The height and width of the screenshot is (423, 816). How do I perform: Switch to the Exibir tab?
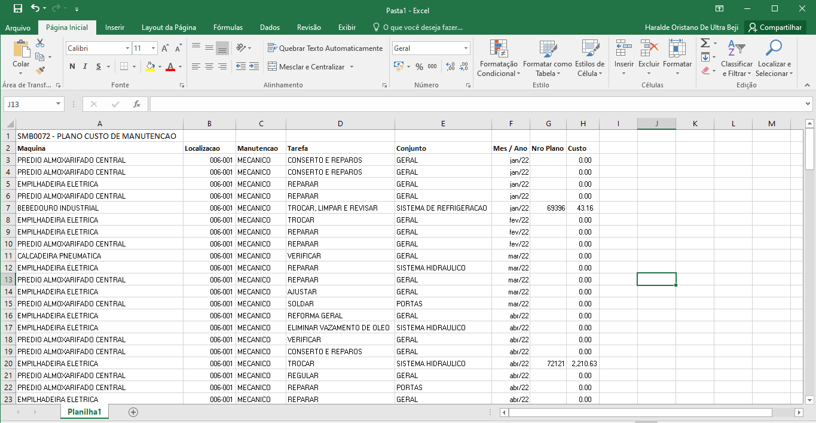pos(347,28)
